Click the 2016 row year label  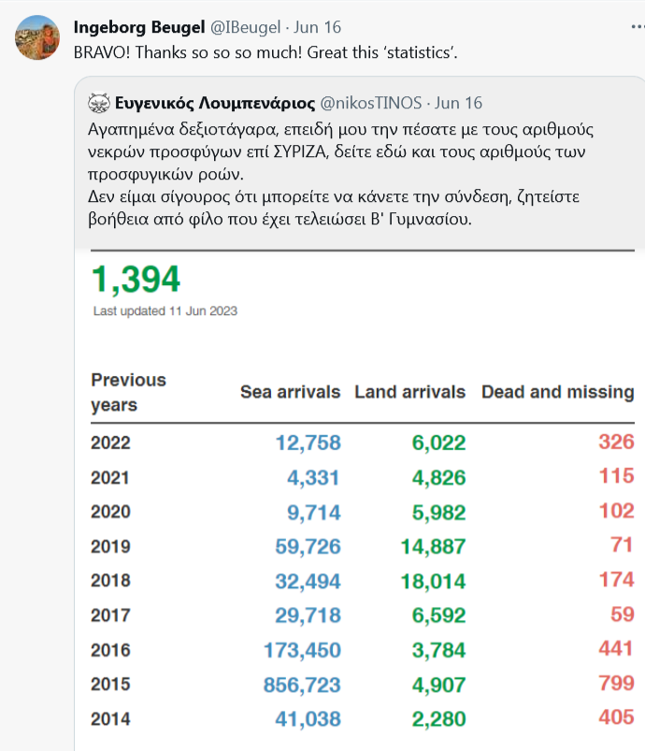(110, 650)
